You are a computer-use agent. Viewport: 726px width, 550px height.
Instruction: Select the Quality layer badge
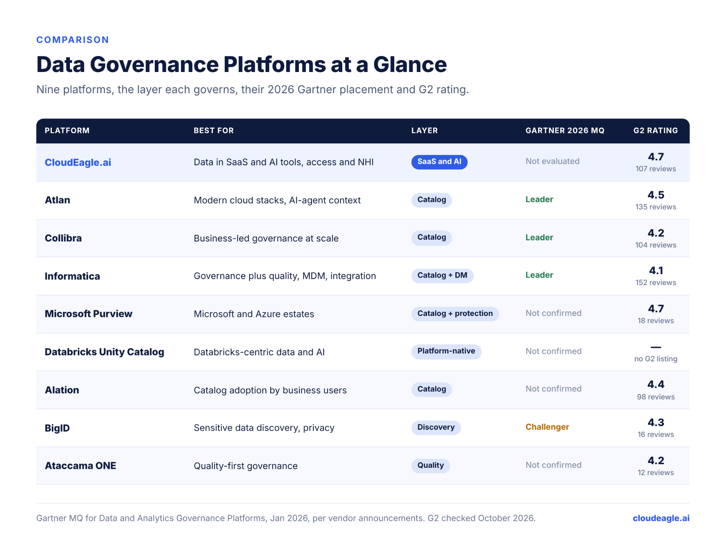430,465
